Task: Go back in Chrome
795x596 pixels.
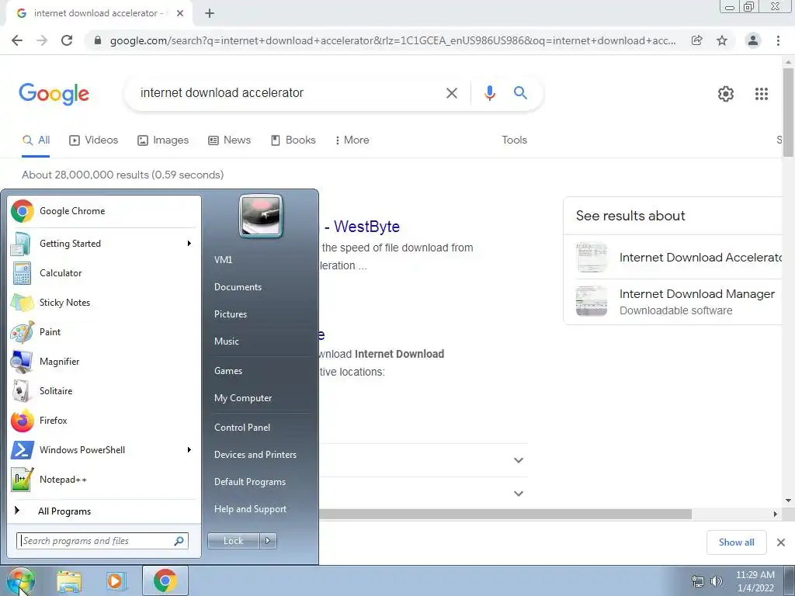Action: (17, 40)
